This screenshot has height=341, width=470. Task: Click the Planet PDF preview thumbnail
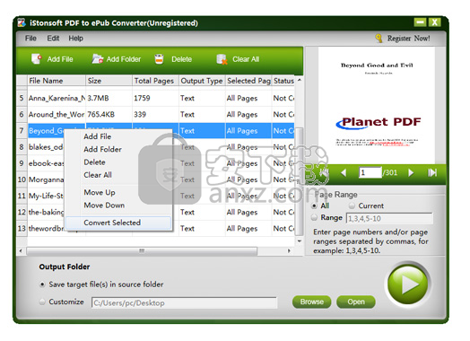(377, 105)
